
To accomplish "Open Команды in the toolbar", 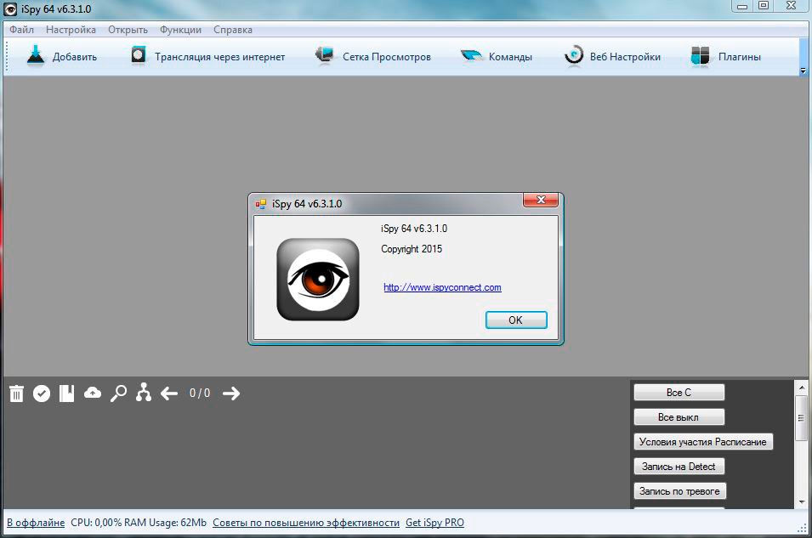I will pos(496,56).
